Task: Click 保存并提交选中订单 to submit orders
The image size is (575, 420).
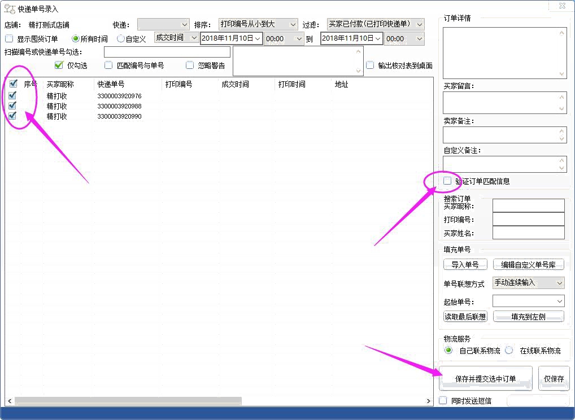Action: [x=485, y=378]
